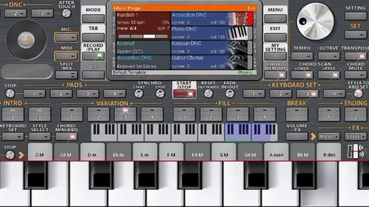369x207 pixels.
Task: Click the Q.T. button
Action: [93, 75]
